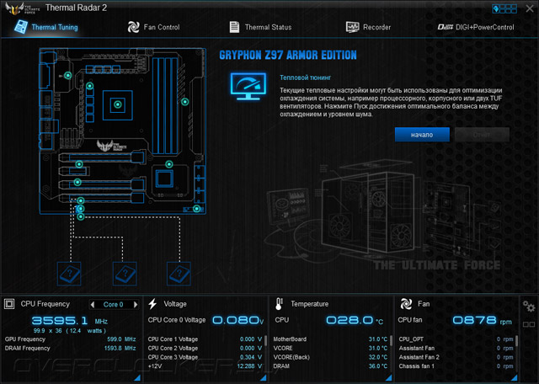Click the TUF logo on the motherboard diagram

tap(110, 146)
